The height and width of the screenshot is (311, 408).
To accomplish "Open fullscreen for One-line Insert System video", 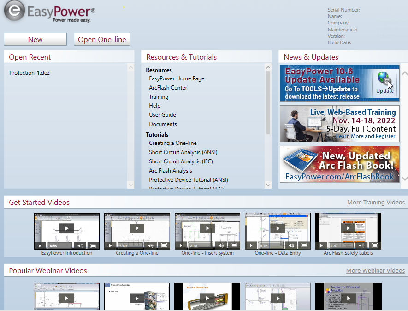I will (234, 245).
